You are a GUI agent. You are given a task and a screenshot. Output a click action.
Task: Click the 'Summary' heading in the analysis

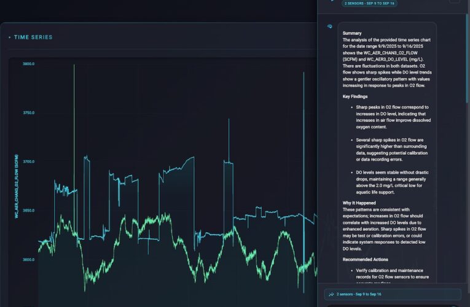352,33
